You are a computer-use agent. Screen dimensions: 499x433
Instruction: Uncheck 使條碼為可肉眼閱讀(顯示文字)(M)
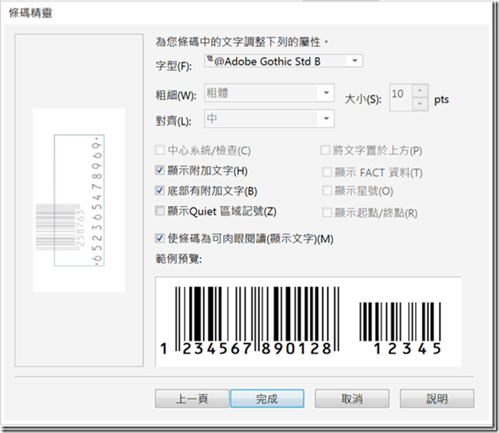[x=160, y=238]
